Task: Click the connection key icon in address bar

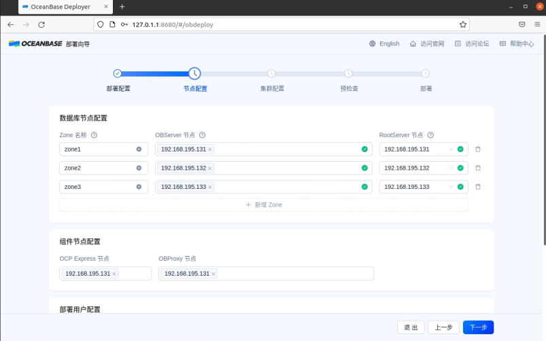Action: (124, 24)
